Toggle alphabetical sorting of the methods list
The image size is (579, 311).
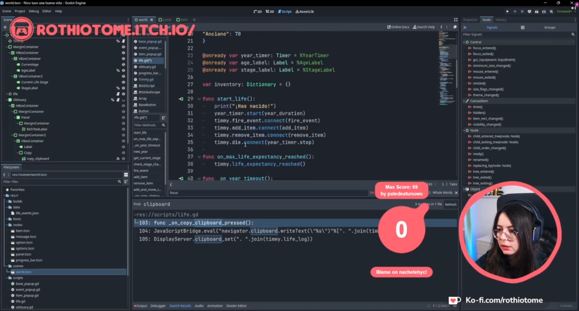163,118
